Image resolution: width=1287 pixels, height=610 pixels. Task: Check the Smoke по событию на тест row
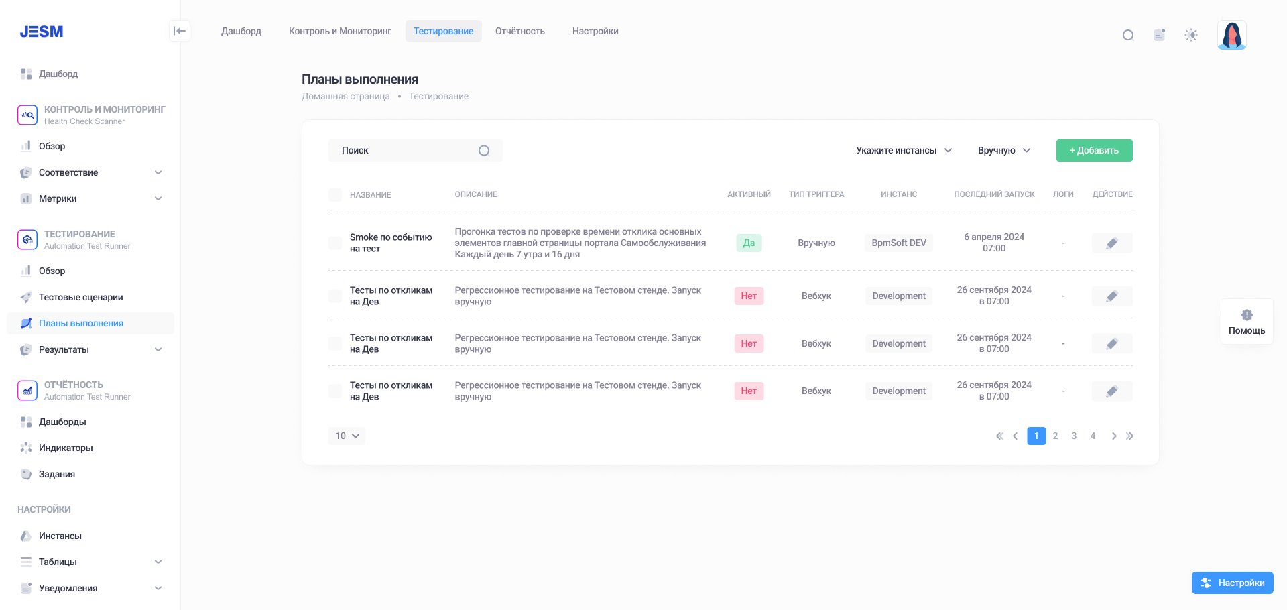[335, 243]
